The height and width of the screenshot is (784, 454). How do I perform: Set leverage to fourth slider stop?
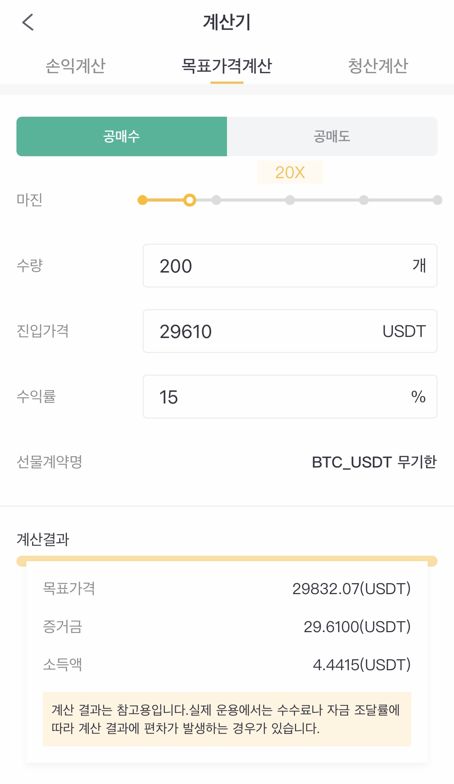[x=290, y=200]
